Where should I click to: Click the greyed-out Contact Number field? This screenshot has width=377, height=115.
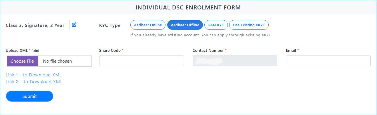235,61
